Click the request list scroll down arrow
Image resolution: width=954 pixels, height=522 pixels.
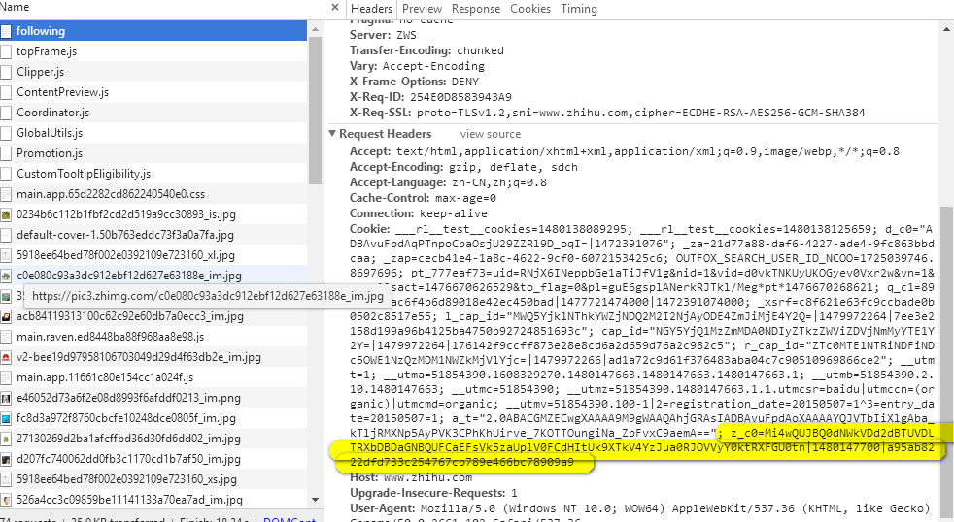(x=315, y=500)
